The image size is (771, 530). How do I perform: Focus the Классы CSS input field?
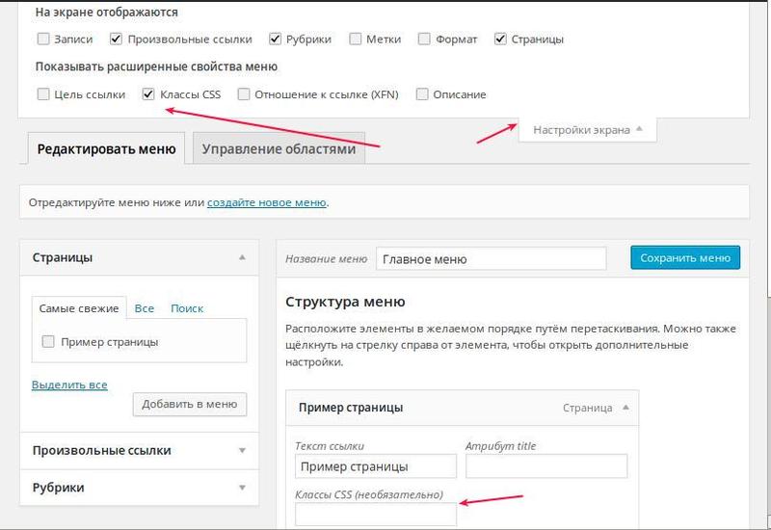pos(375,515)
